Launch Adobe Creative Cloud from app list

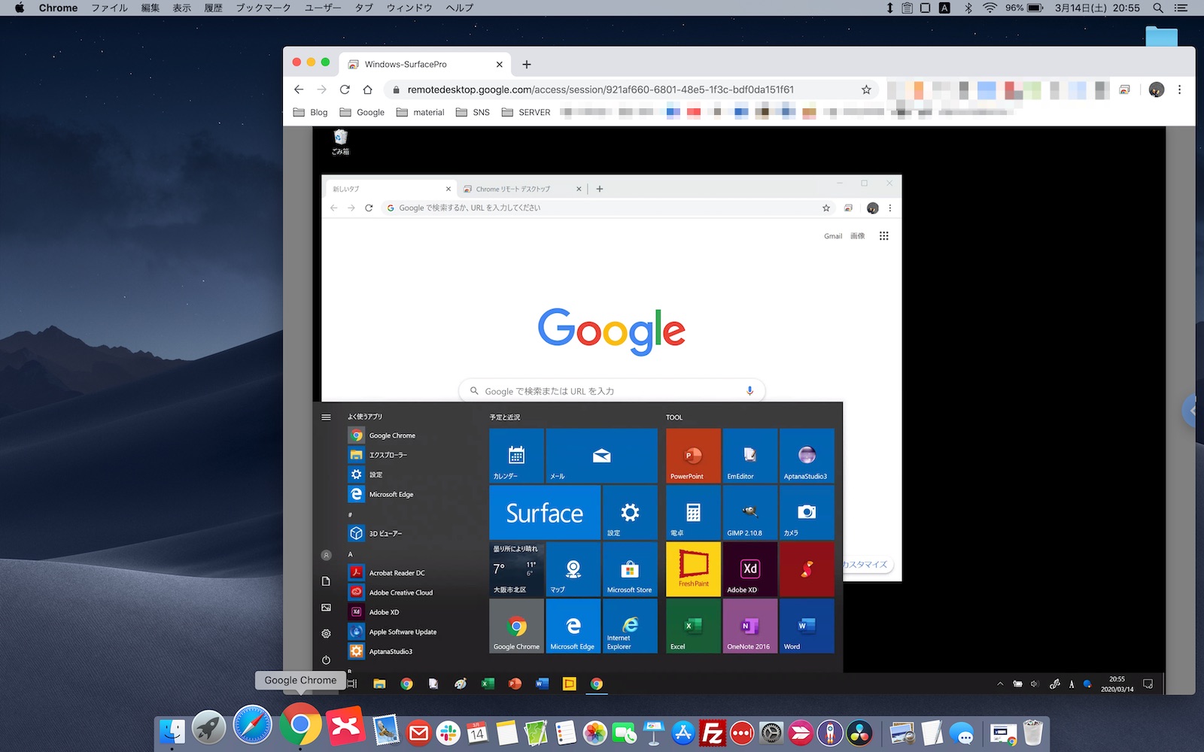coord(391,593)
